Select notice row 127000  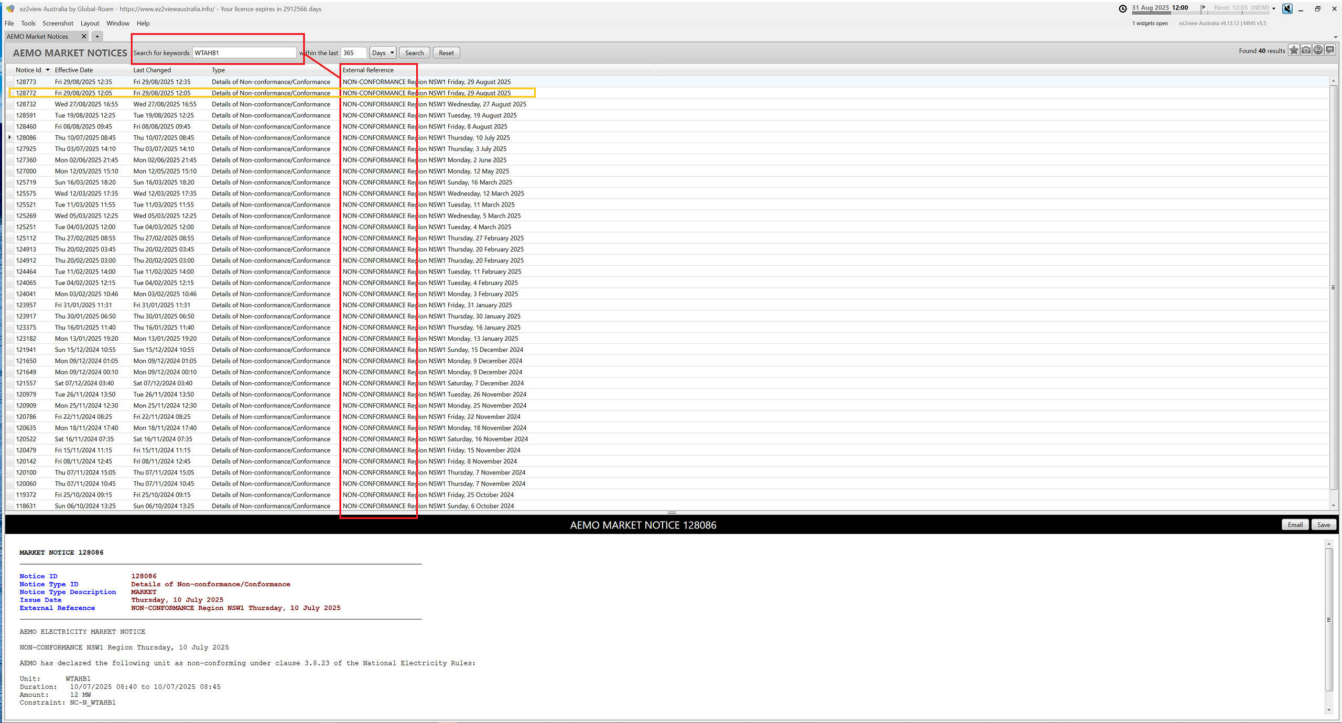click(x=668, y=171)
